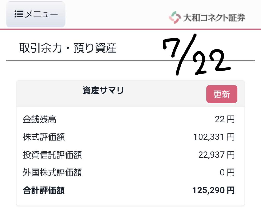This screenshot has width=261, height=208.
Task: Open the メニュー button
Action: [36, 14]
